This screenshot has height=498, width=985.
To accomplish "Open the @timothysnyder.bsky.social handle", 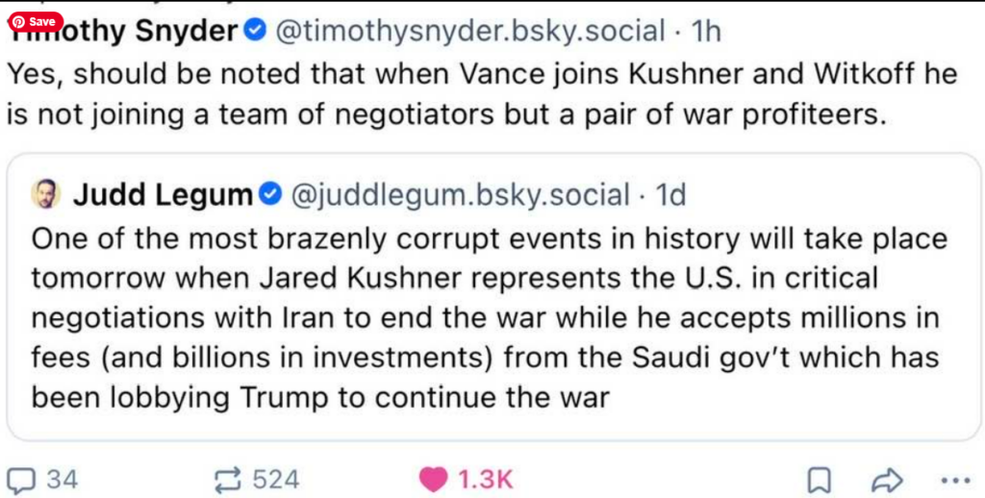I will 470,31.
